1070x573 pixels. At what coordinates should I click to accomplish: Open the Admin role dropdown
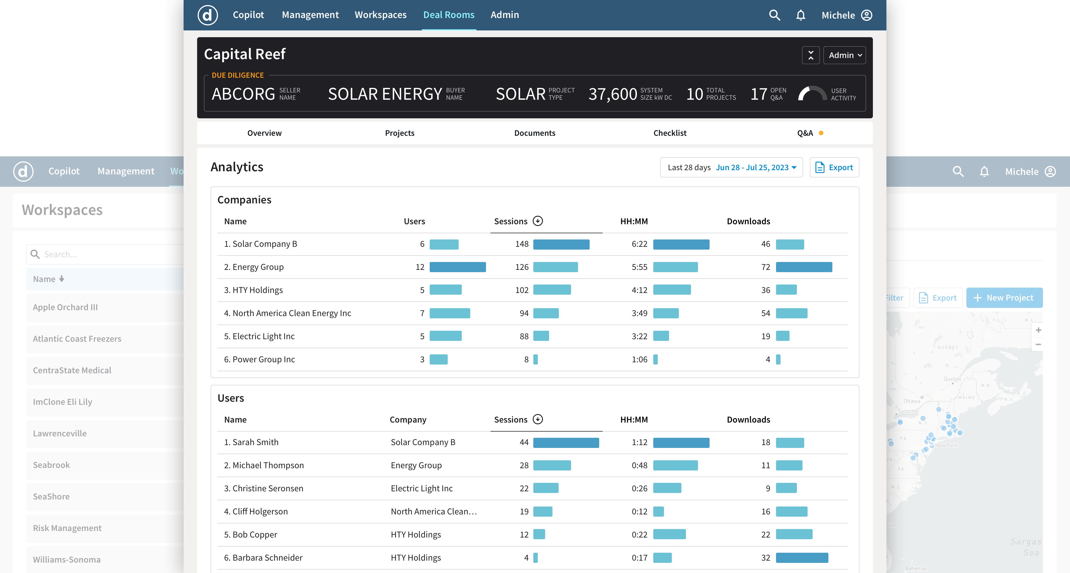(x=844, y=55)
